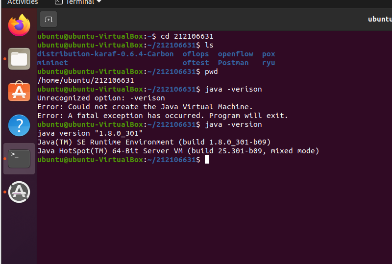Click the mininet directory name
This screenshot has width=392, height=264.
52,63
